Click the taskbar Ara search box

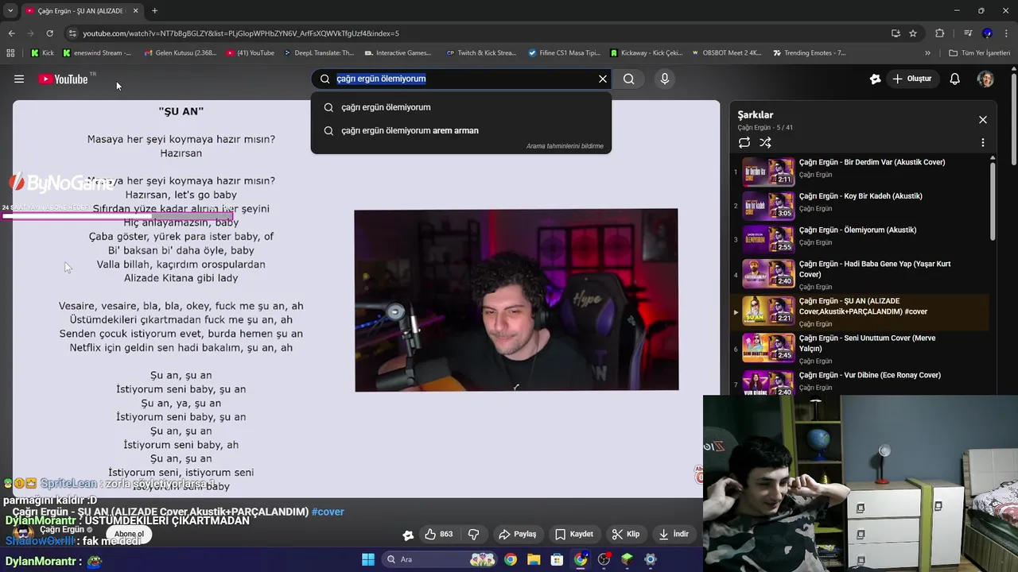click(439, 559)
